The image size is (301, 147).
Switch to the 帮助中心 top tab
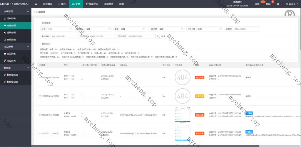pyautogui.click(x=93, y=4)
